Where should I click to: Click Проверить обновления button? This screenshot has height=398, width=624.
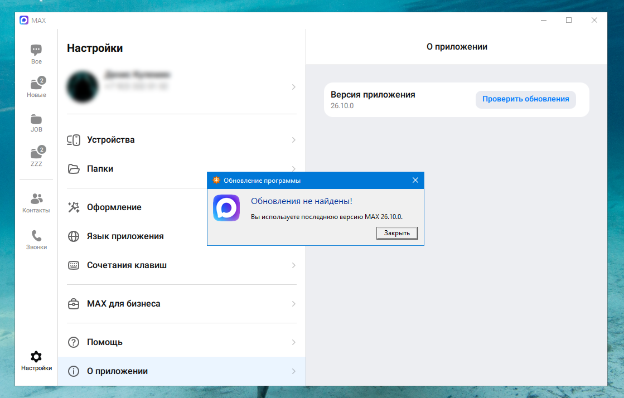point(526,99)
